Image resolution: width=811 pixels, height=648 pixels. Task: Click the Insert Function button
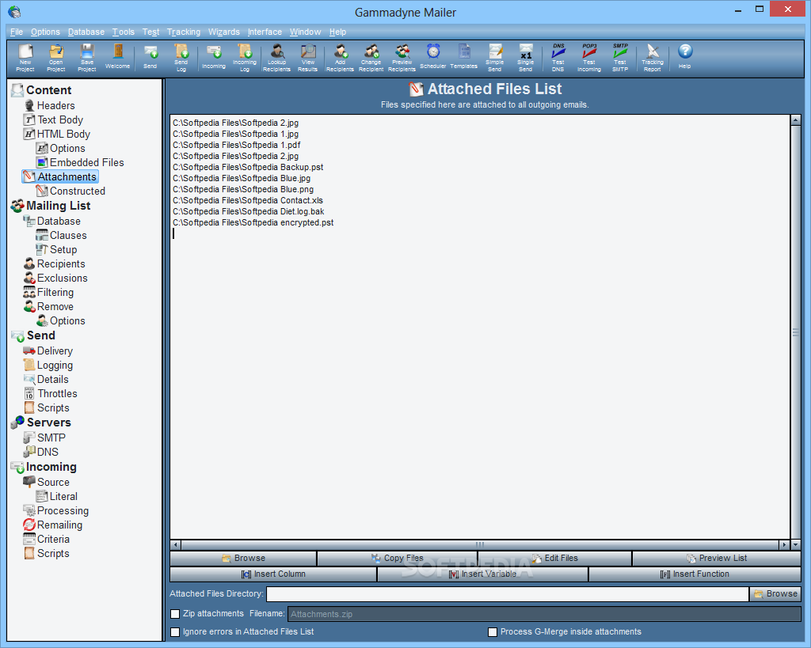[x=695, y=574]
